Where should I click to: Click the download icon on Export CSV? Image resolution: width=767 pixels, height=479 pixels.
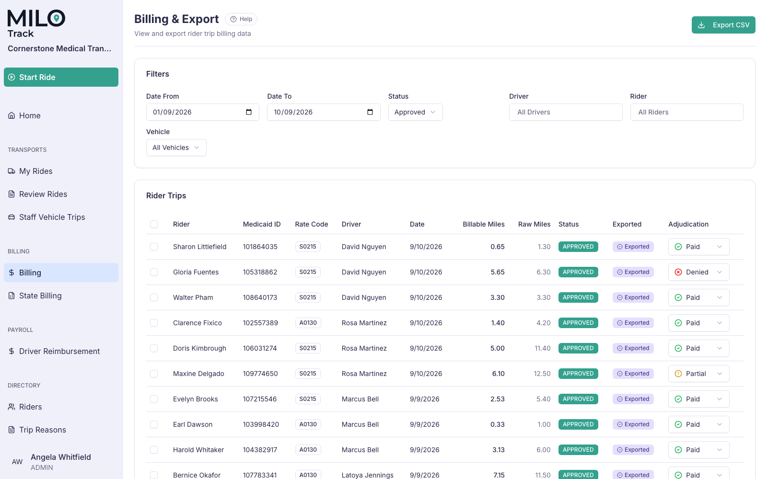coord(701,25)
